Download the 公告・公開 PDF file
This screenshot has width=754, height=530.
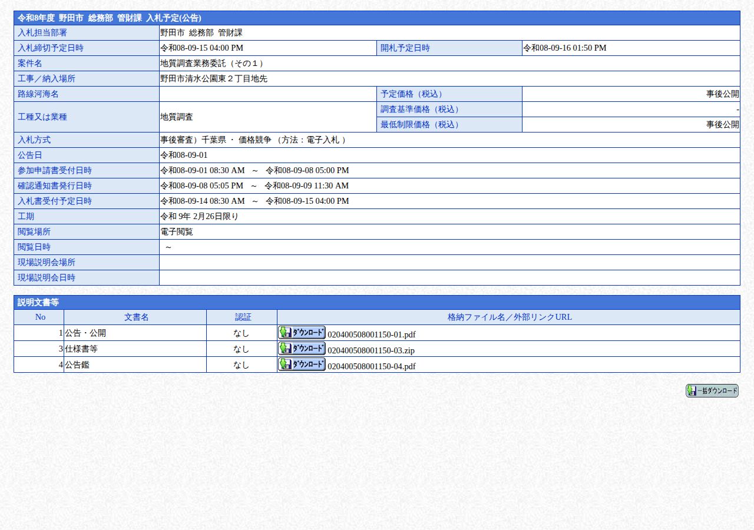click(302, 332)
